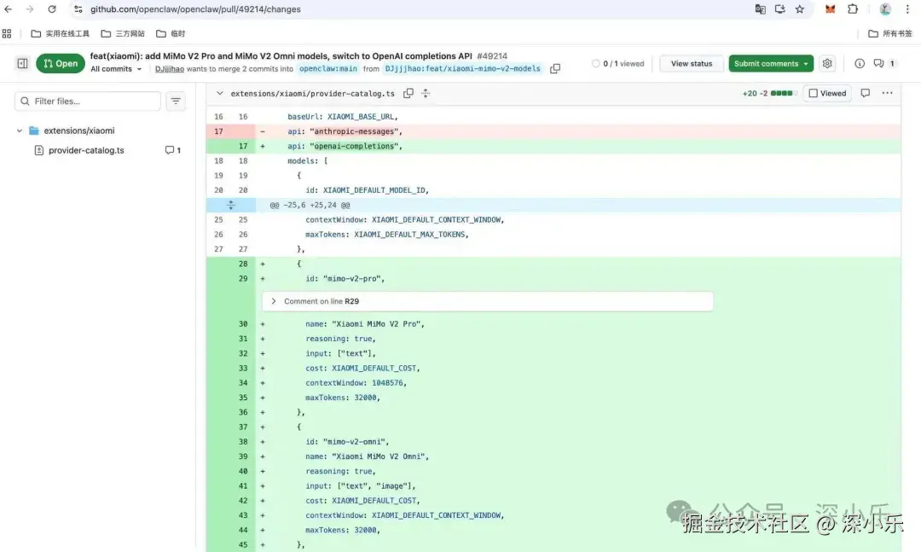The width and height of the screenshot is (921, 552).
Task: Click the address bar URL
Action: pos(195,9)
